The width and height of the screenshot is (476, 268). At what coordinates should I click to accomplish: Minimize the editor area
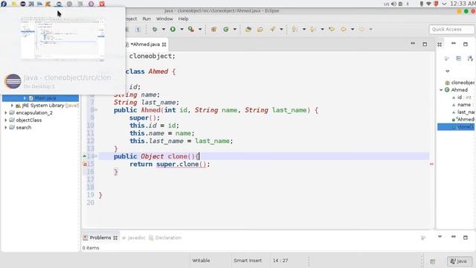[x=413, y=44]
